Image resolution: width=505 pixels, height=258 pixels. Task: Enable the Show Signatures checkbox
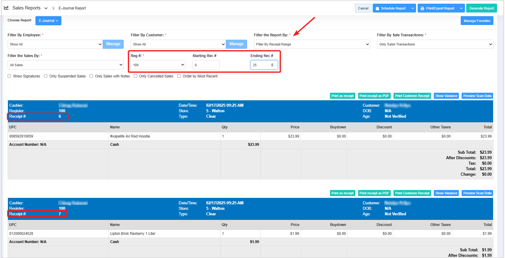9,76
